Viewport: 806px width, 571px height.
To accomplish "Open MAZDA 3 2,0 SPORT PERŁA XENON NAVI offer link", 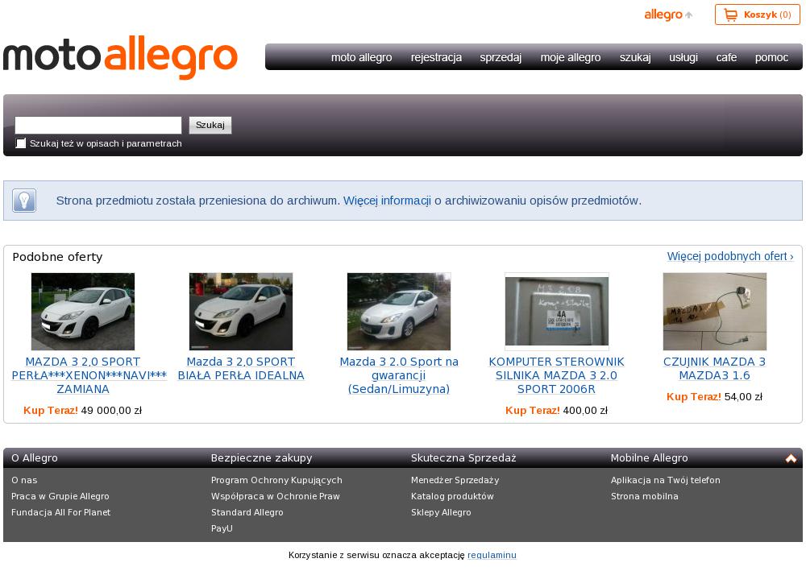I will [x=89, y=375].
